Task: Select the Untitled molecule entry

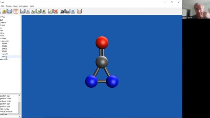Action: tap(3, 23)
